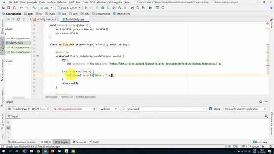Open Chrome from the taskbar
This screenshot has height=154, width=274.
(x=38, y=151)
